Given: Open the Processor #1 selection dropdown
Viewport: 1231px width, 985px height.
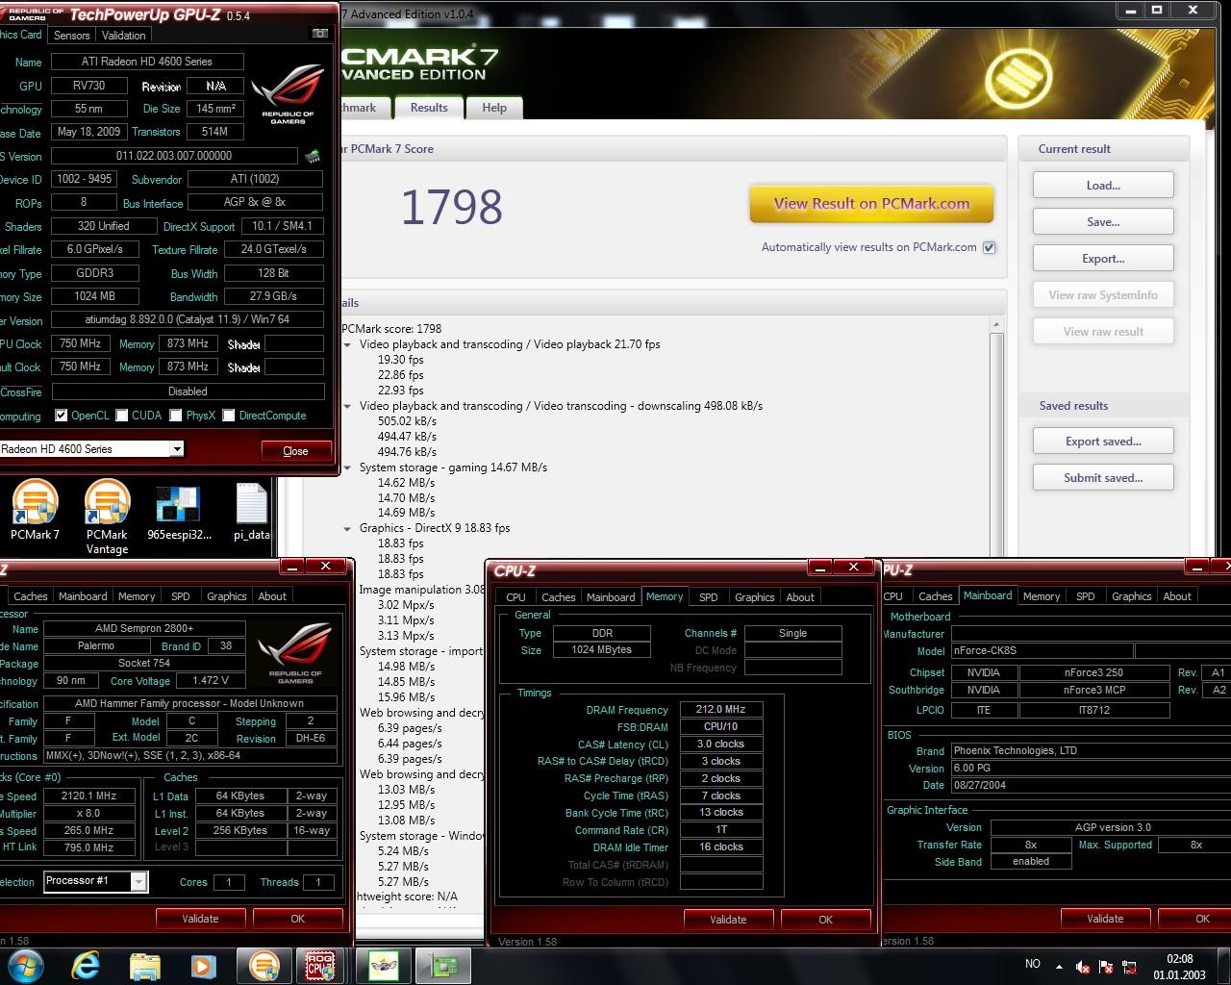Looking at the screenshot, I should (x=138, y=881).
